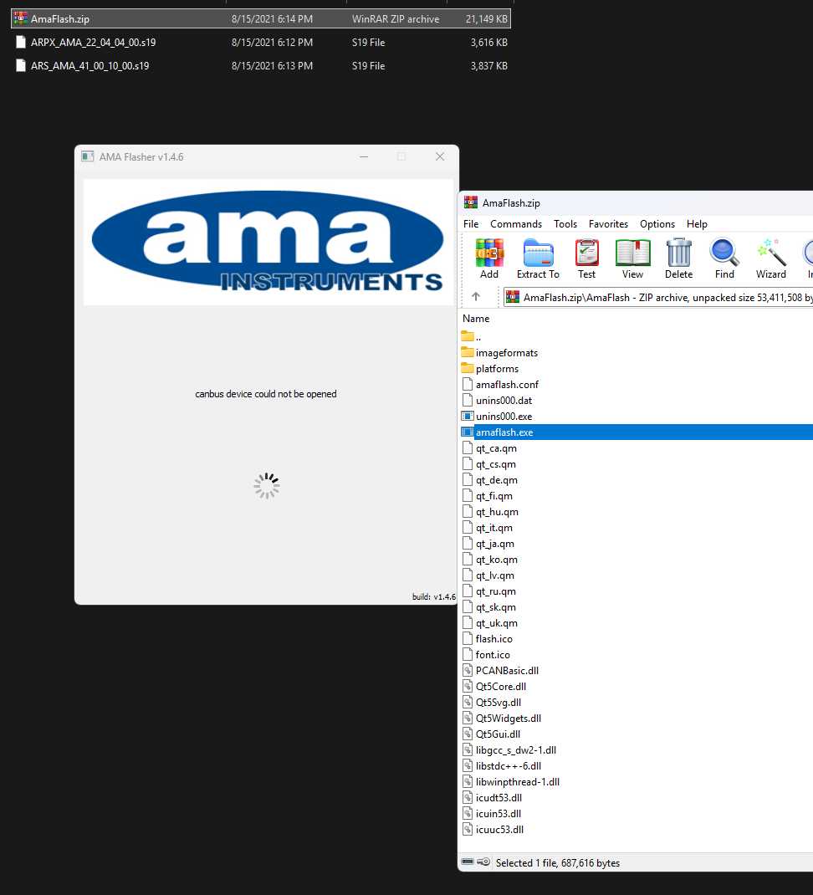This screenshot has height=895, width=813.
Task: Click the View file toolbar icon
Action: (632, 253)
